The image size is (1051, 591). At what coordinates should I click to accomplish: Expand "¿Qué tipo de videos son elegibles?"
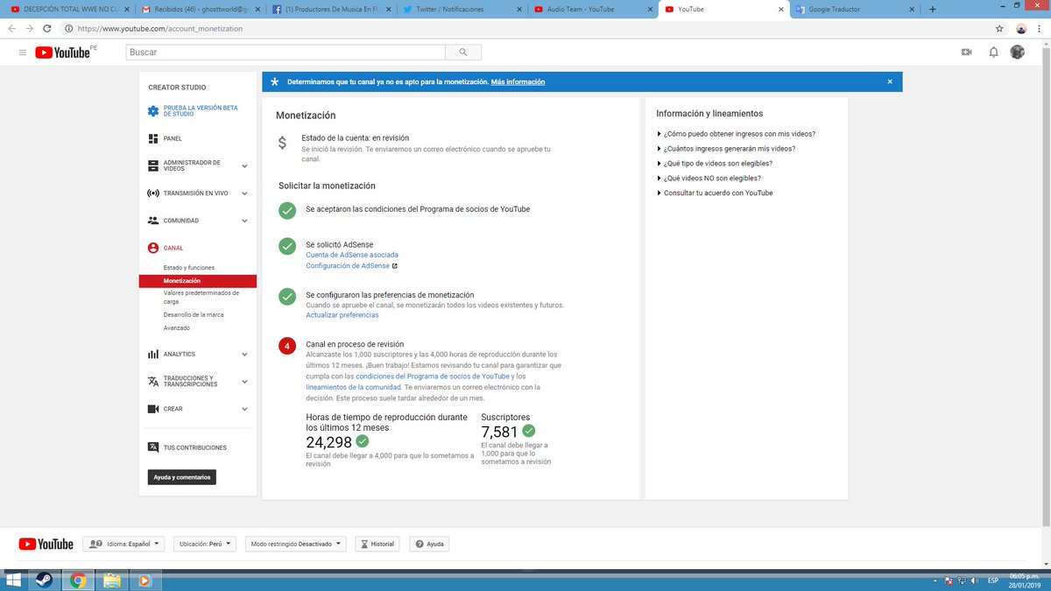click(x=715, y=164)
